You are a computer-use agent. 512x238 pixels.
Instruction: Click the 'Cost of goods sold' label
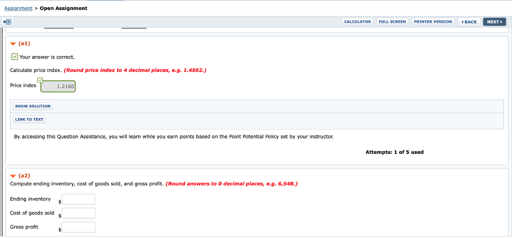click(x=32, y=213)
